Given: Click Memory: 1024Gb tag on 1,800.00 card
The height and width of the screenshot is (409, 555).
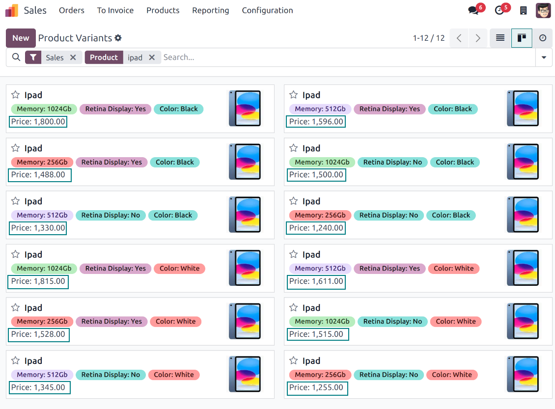Looking at the screenshot, I should pyautogui.click(x=44, y=109).
